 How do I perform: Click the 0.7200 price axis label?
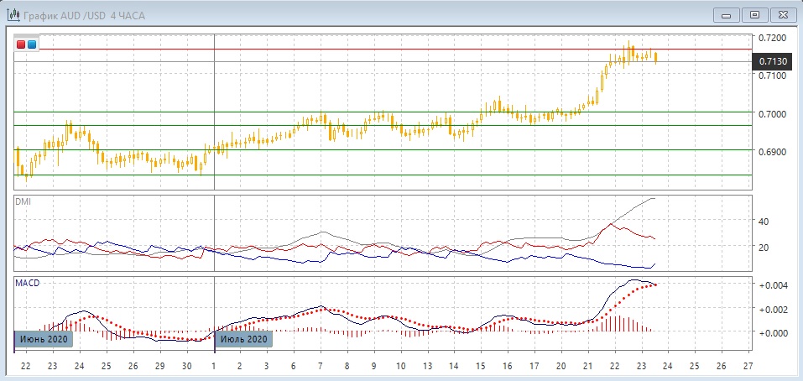(x=772, y=39)
